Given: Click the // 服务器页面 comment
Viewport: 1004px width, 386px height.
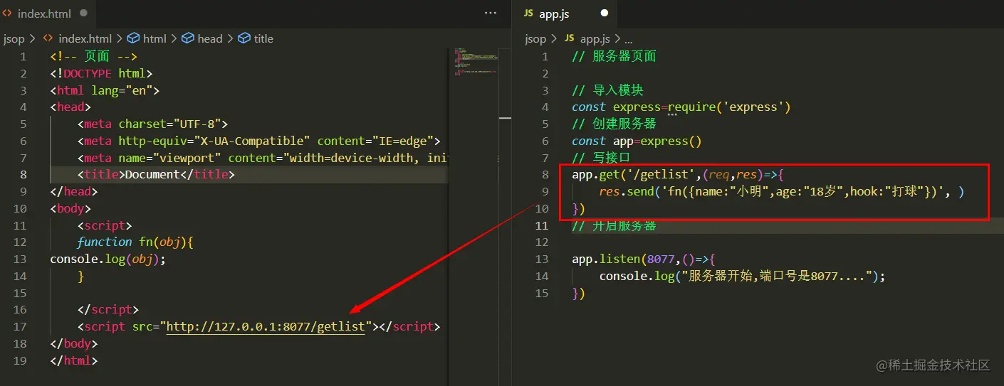Looking at the screenshot, I should 614,56.
